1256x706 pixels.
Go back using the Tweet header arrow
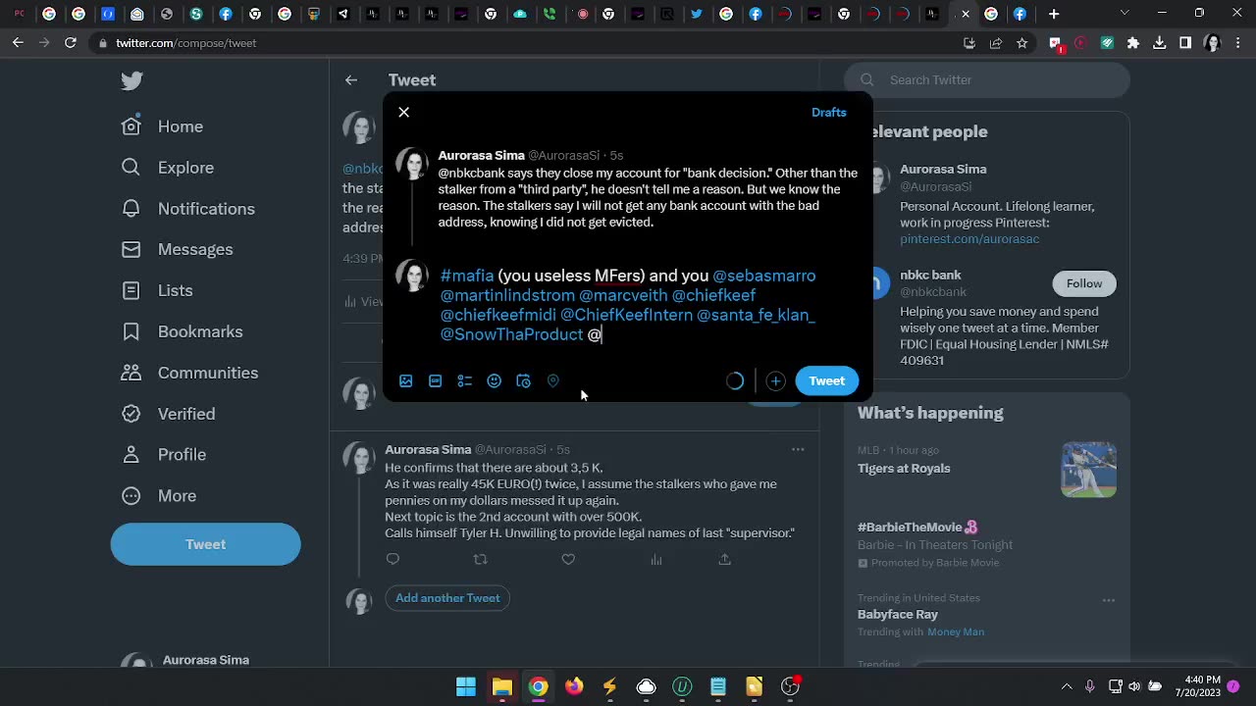tap(351, 80)
